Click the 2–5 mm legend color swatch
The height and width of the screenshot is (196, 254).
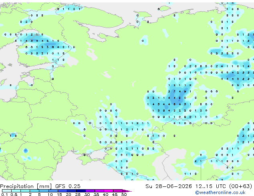click(34, 191)
